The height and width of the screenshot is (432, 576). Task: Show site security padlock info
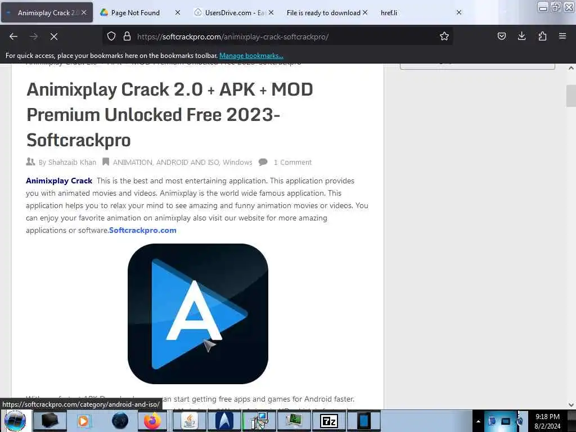pyautogui.click(x=127, y=37)
